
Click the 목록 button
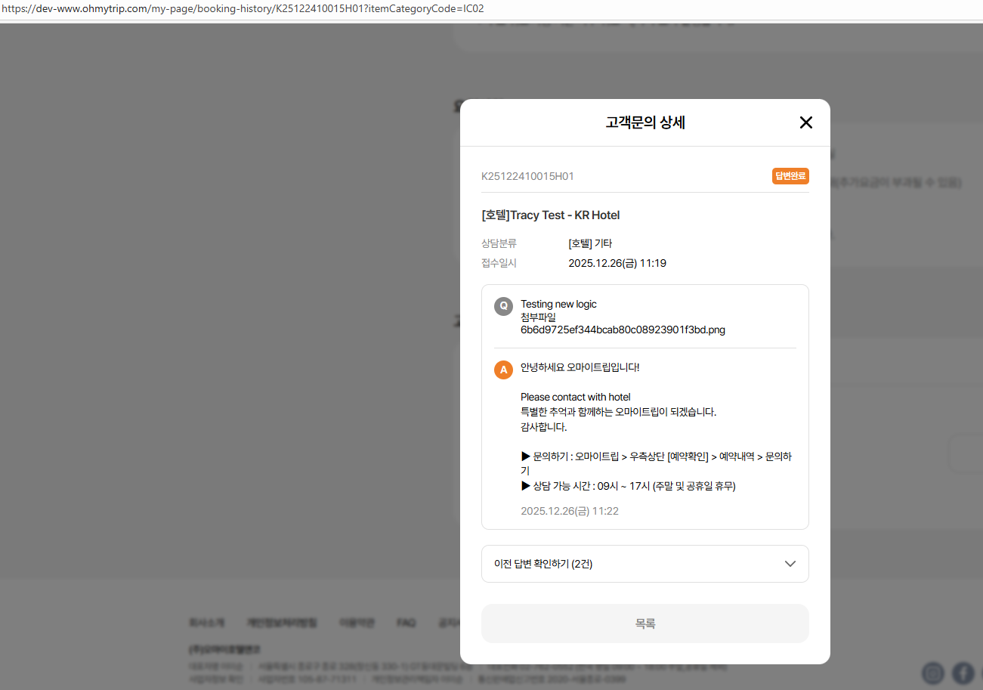click(x=645, y=623)
